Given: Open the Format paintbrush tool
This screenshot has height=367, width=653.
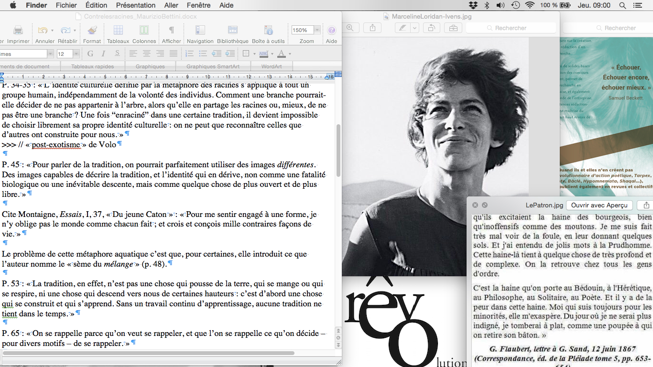Looking at the screenshot, I should pyautogui.click(x=92, y=31).
